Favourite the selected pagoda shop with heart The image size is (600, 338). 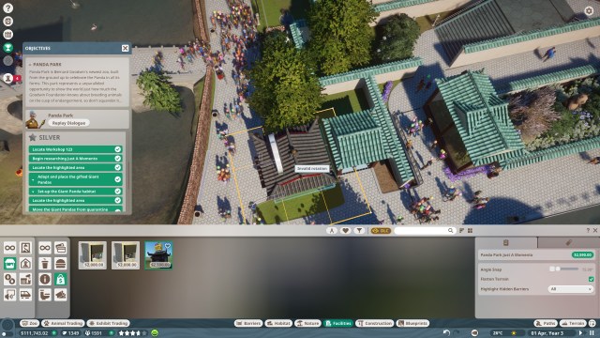coord(168,246)
